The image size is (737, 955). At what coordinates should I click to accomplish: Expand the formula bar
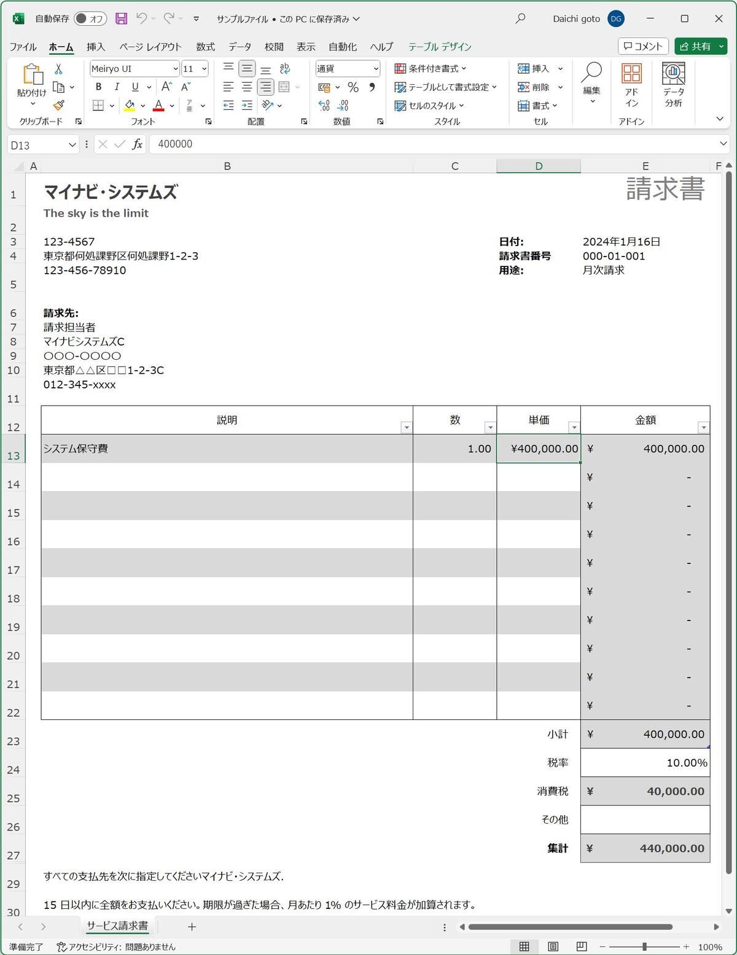coord(723,144)
